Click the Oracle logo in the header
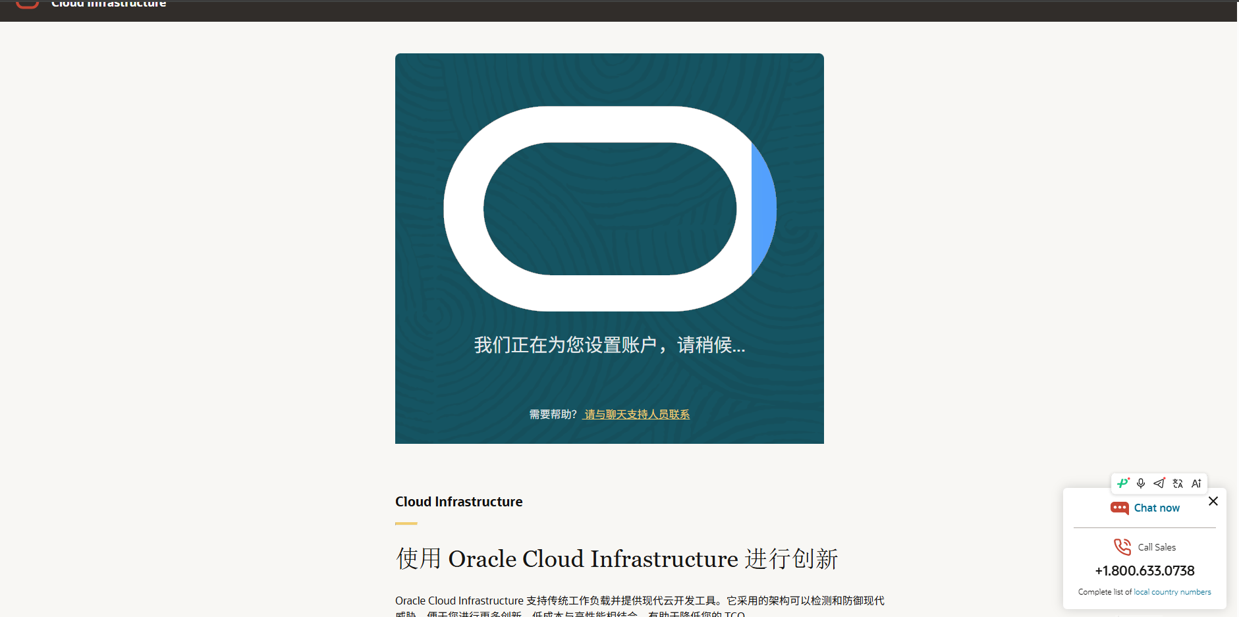This screenshot has width=1239, height=617. coord(27,5)
